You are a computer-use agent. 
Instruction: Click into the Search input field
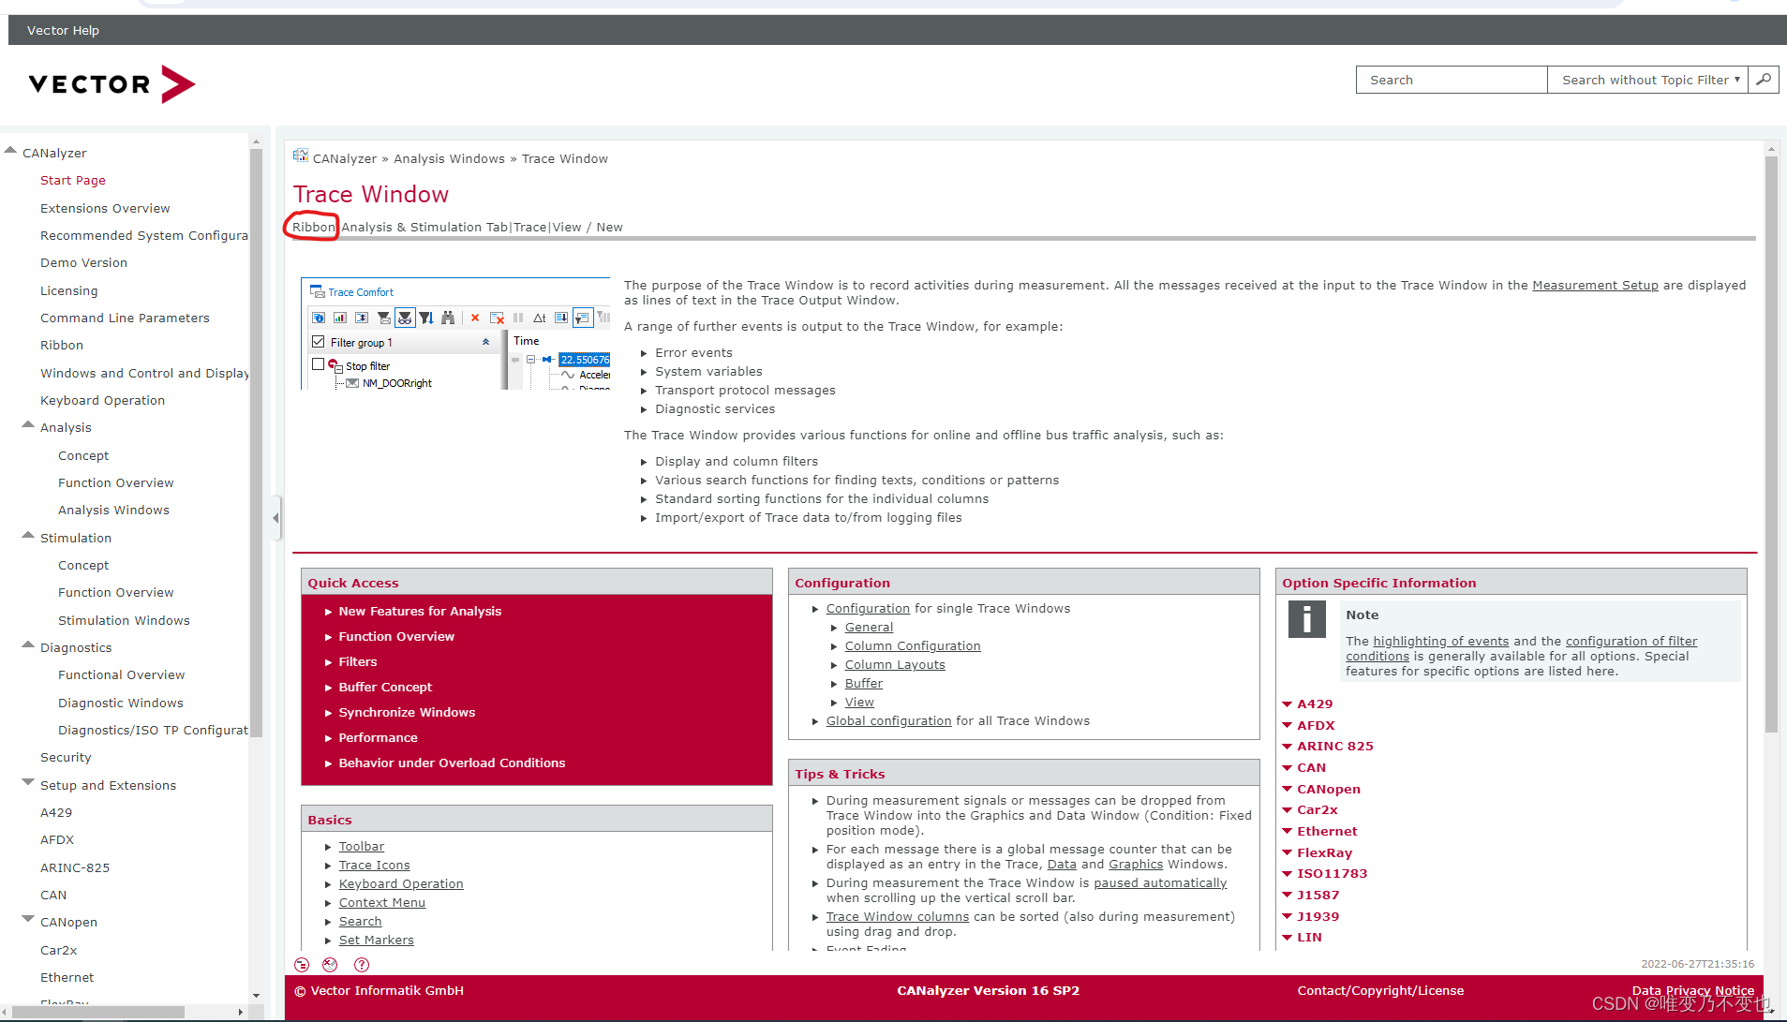tap(1452, 80)
